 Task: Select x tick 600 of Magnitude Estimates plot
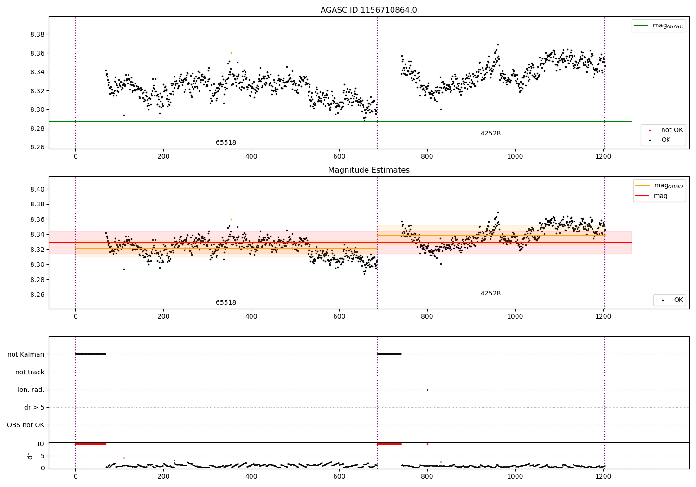click(339, 317)
